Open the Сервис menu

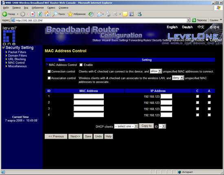(x=51, y=8)
